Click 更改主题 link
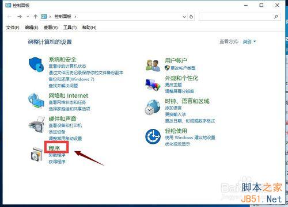This screenshot has height=207, width=288. [173, 85]
